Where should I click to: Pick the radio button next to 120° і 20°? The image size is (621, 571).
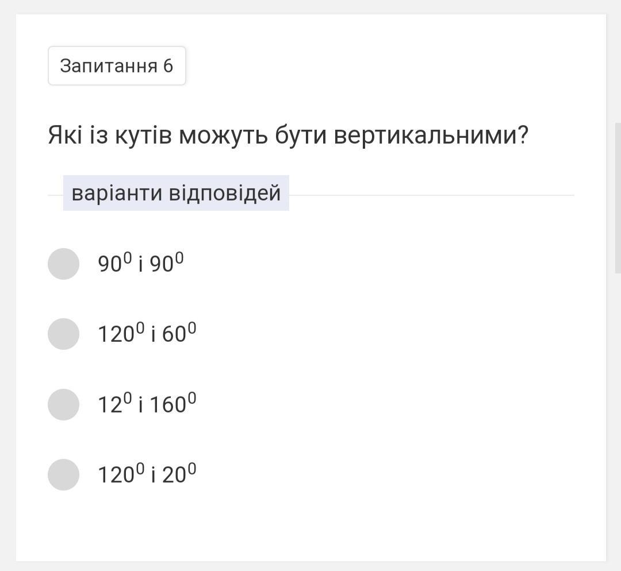(x=63, y=474)
